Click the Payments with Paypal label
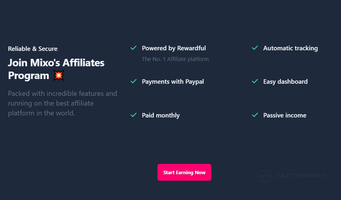 pyautogui.click(x=173, y=82)
